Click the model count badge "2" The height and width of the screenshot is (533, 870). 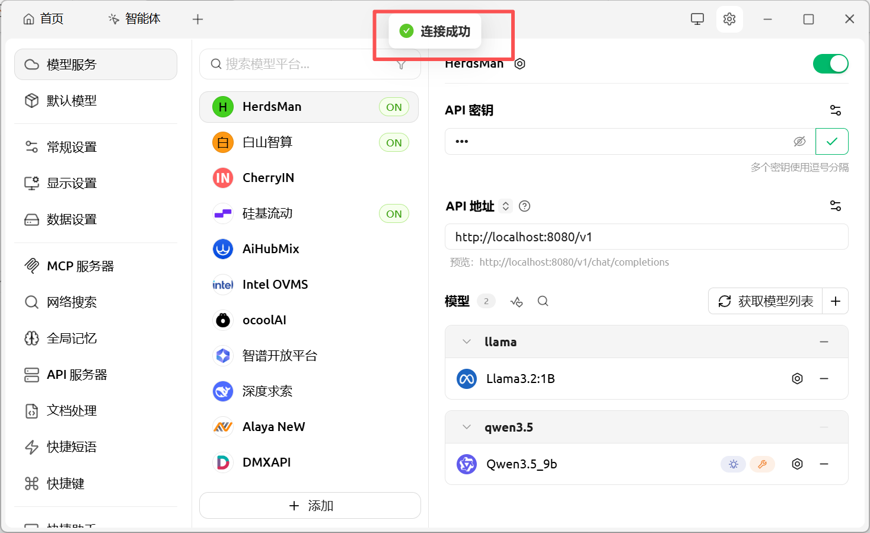(x=486, y=301)
